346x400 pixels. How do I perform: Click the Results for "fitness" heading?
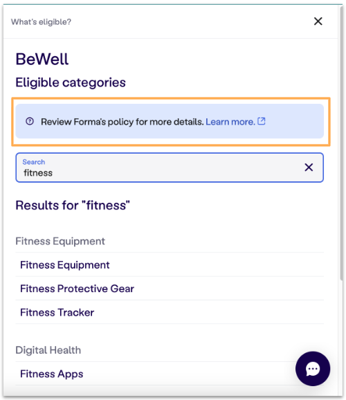coord(73,205)
